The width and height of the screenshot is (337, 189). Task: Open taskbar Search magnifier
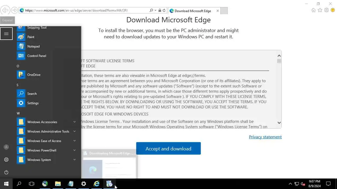[x=19, y=184]
